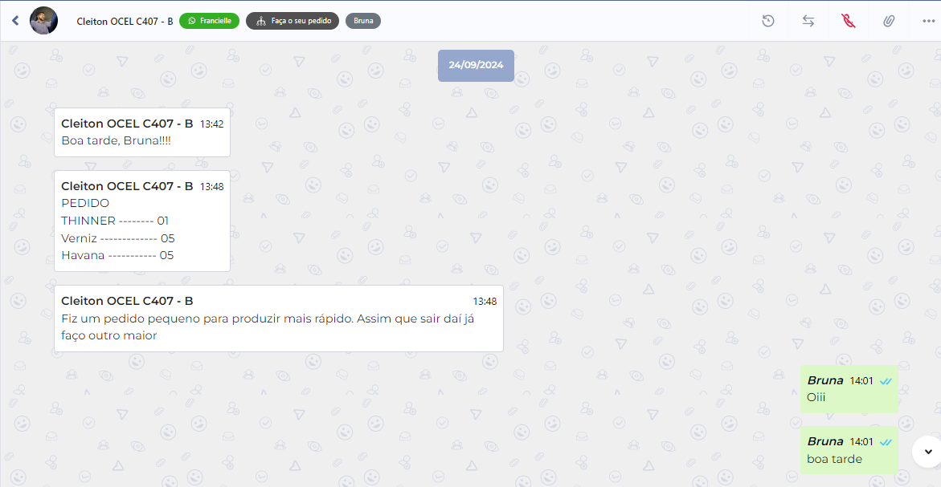The image size is (941, 487).
Task: Click Bruna's Oiii message bubble
Action: click(848, 389)
